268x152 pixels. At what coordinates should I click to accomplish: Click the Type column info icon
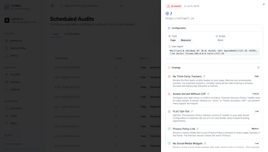pyautogui.click(x=147, y=58)
